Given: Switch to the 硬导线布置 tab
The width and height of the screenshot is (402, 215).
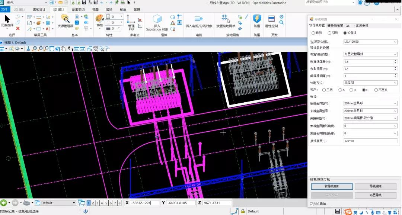Looking at the screenshot, I should tap(335, 26).
